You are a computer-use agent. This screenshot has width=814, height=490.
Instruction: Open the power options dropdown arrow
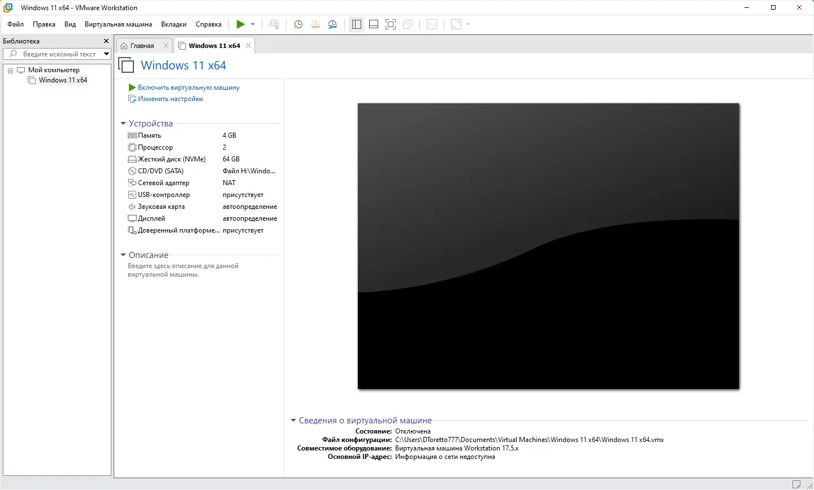click(253, 24)
